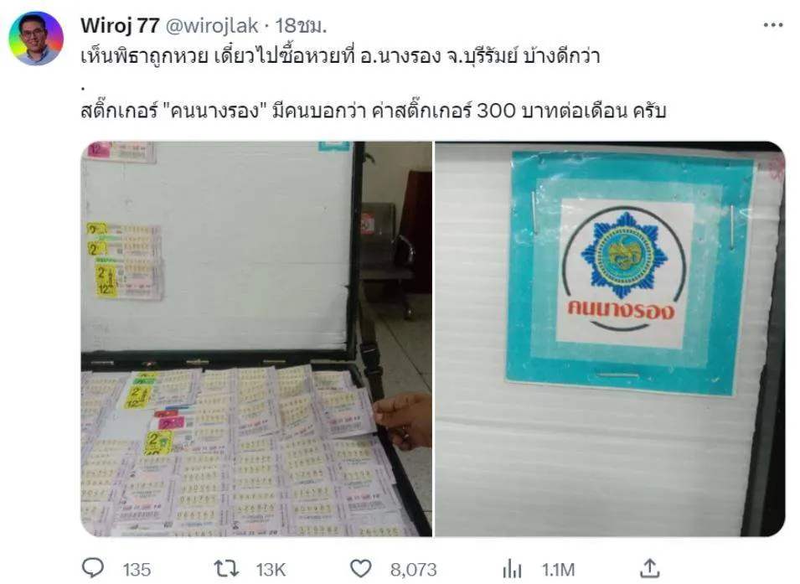Click the tweet line about 300 บาทต่อเดือน
This screenshot has width=800, height=584.
(374, 111)
